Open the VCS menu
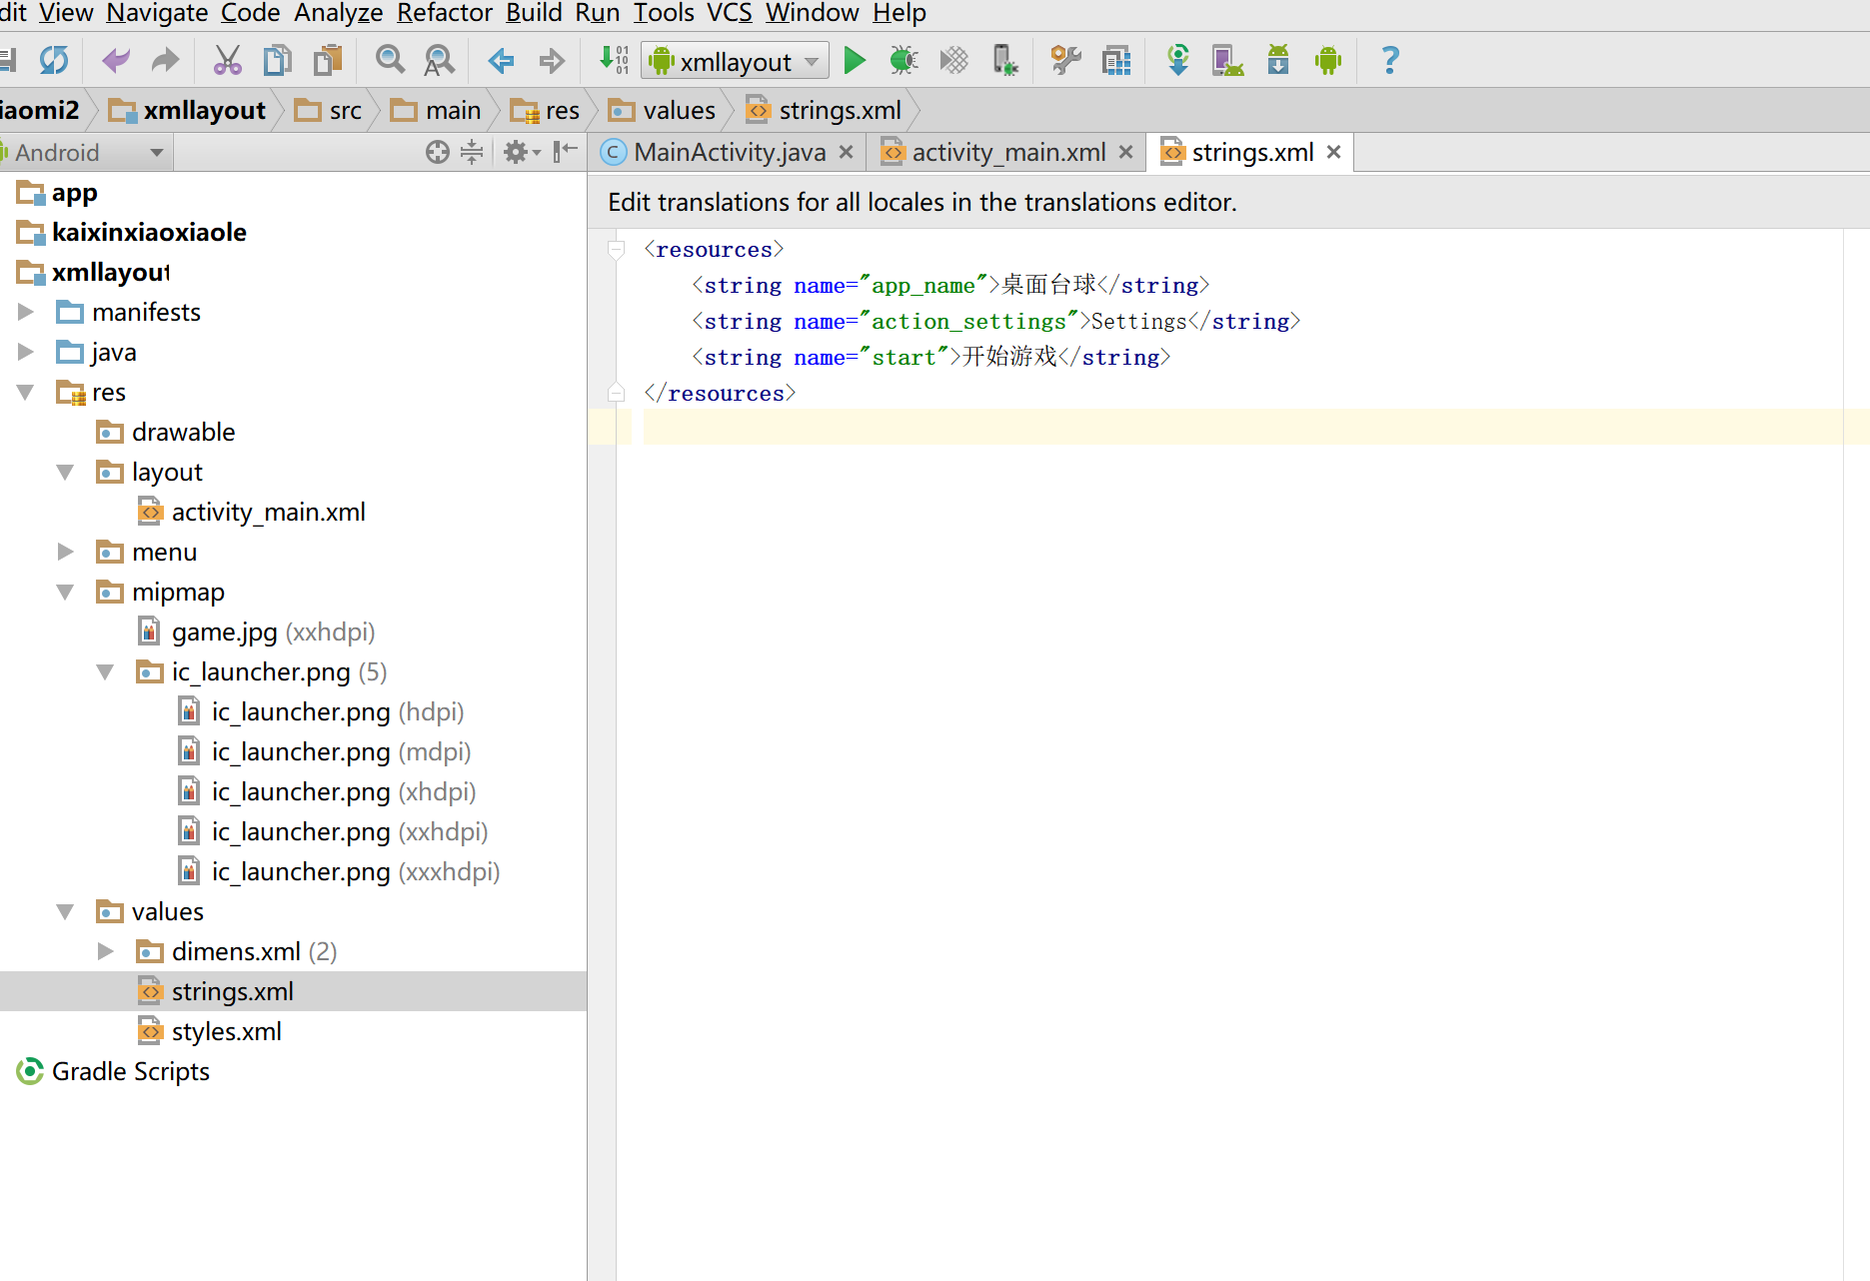The height and width of the screenshot is (1281, 1870). coord(730,13)
